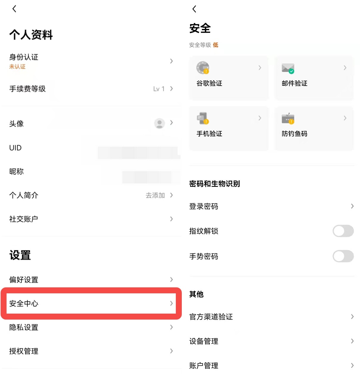This screenshot has width=360, height=378.
Task: Enable the 指纹解锁 toggle
Action: pos(343,231)
